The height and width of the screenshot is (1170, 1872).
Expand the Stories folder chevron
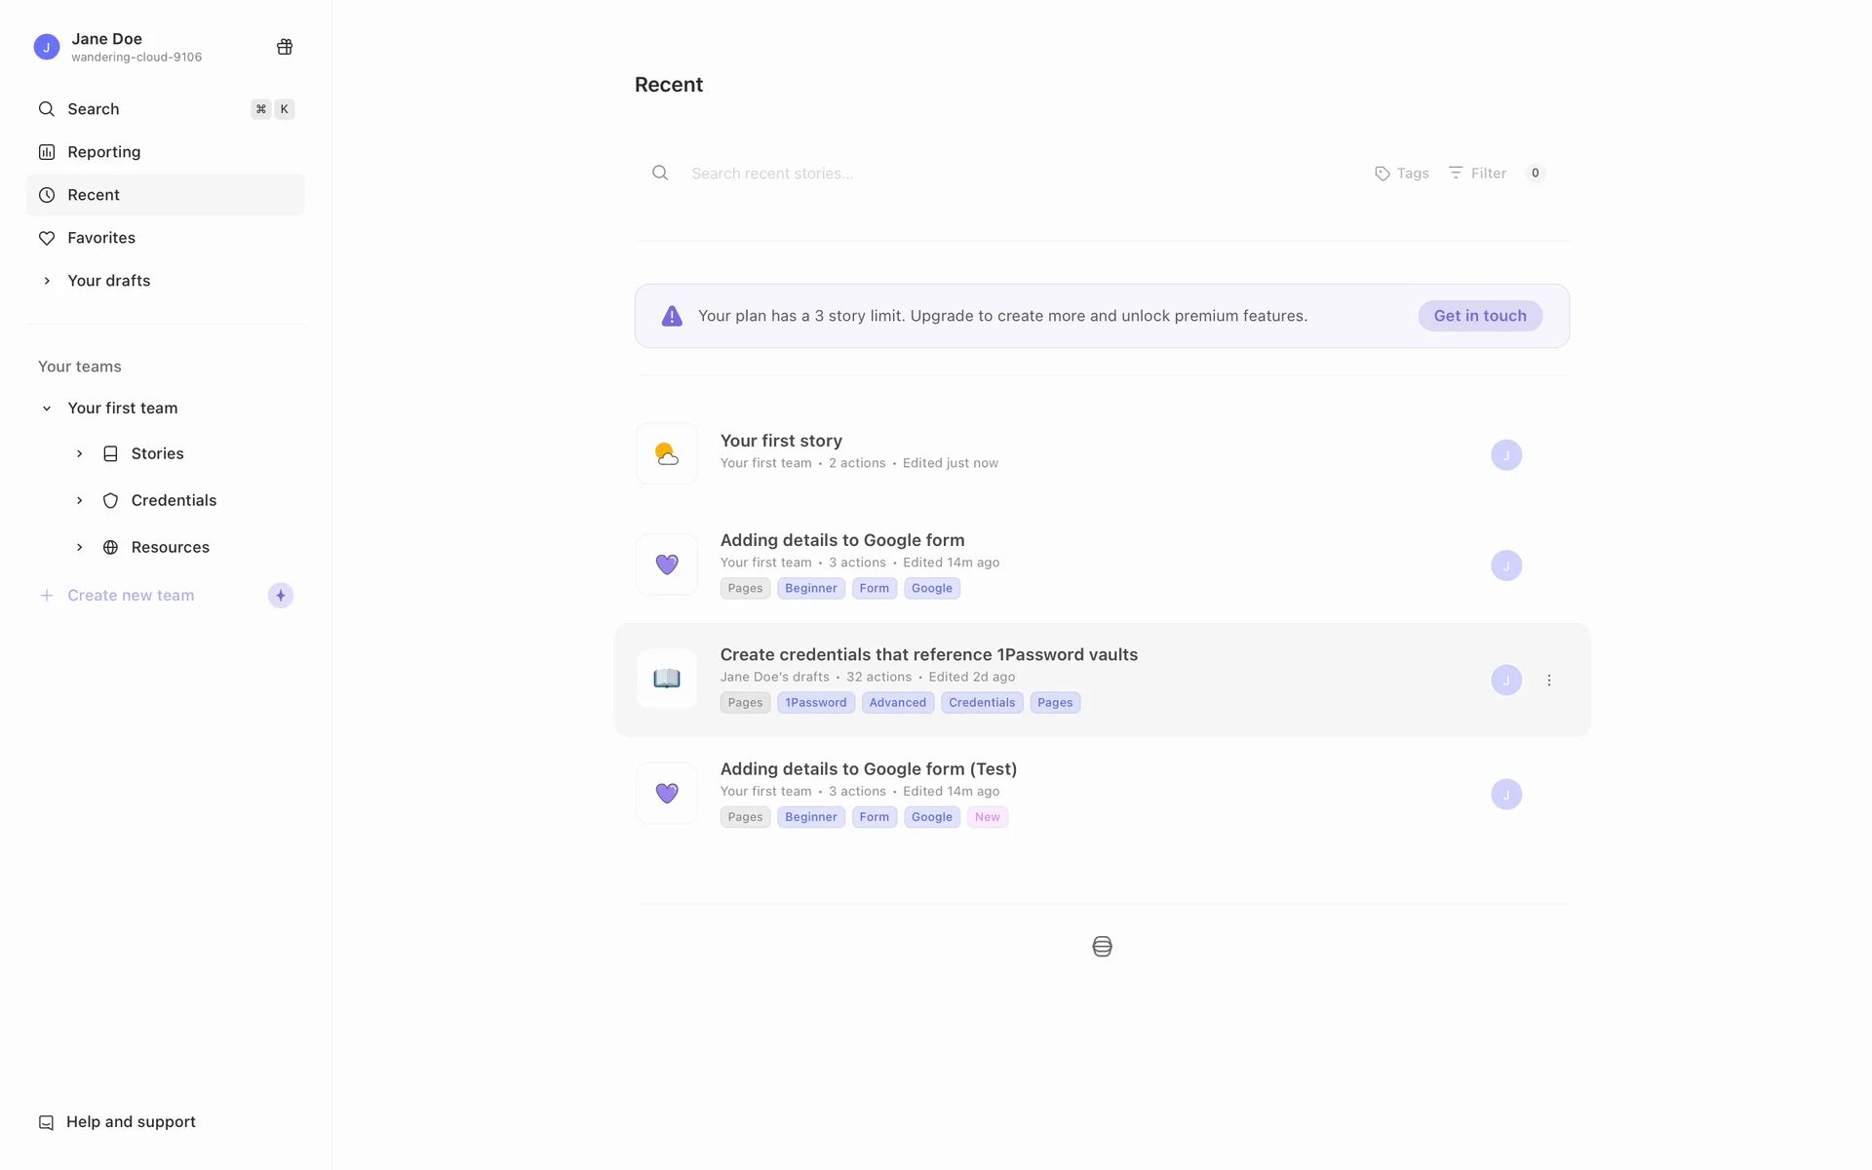pos(80,453)
